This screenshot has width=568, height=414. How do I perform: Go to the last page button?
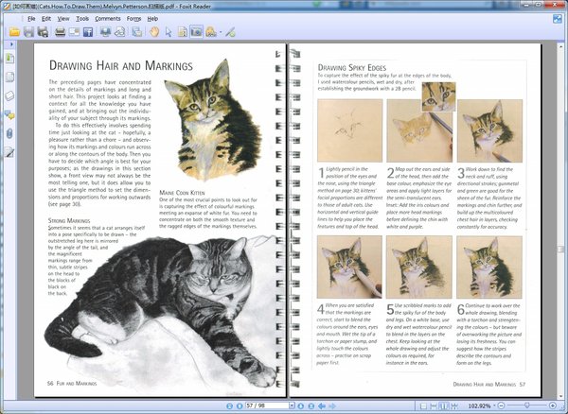(x=311, y=406)
